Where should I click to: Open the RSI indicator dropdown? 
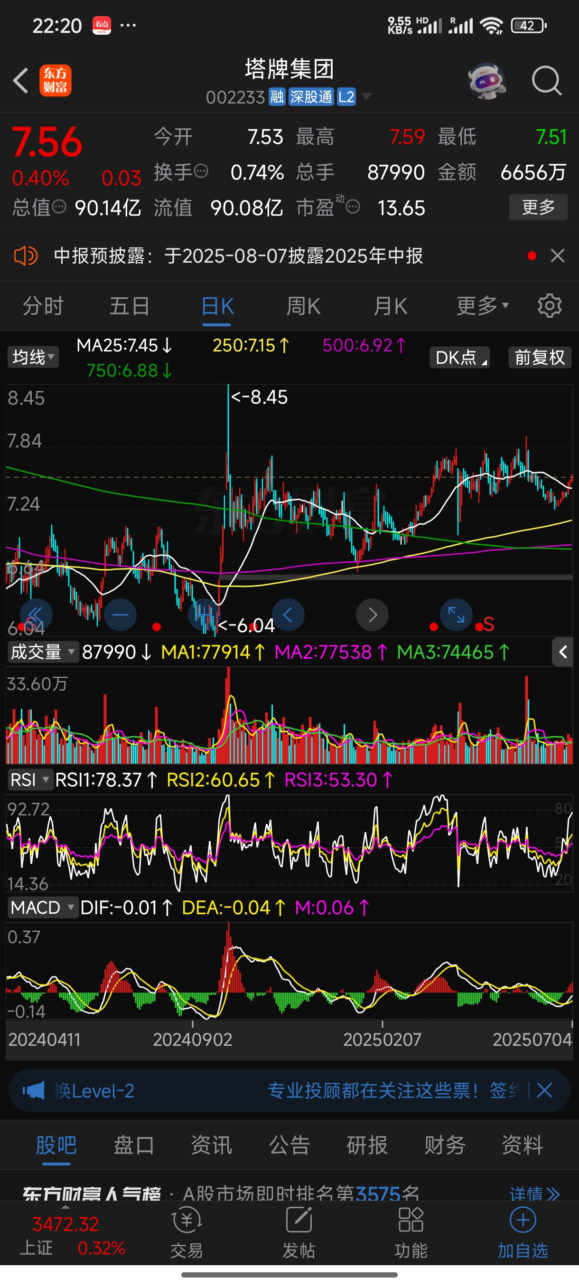coord(30,779)
